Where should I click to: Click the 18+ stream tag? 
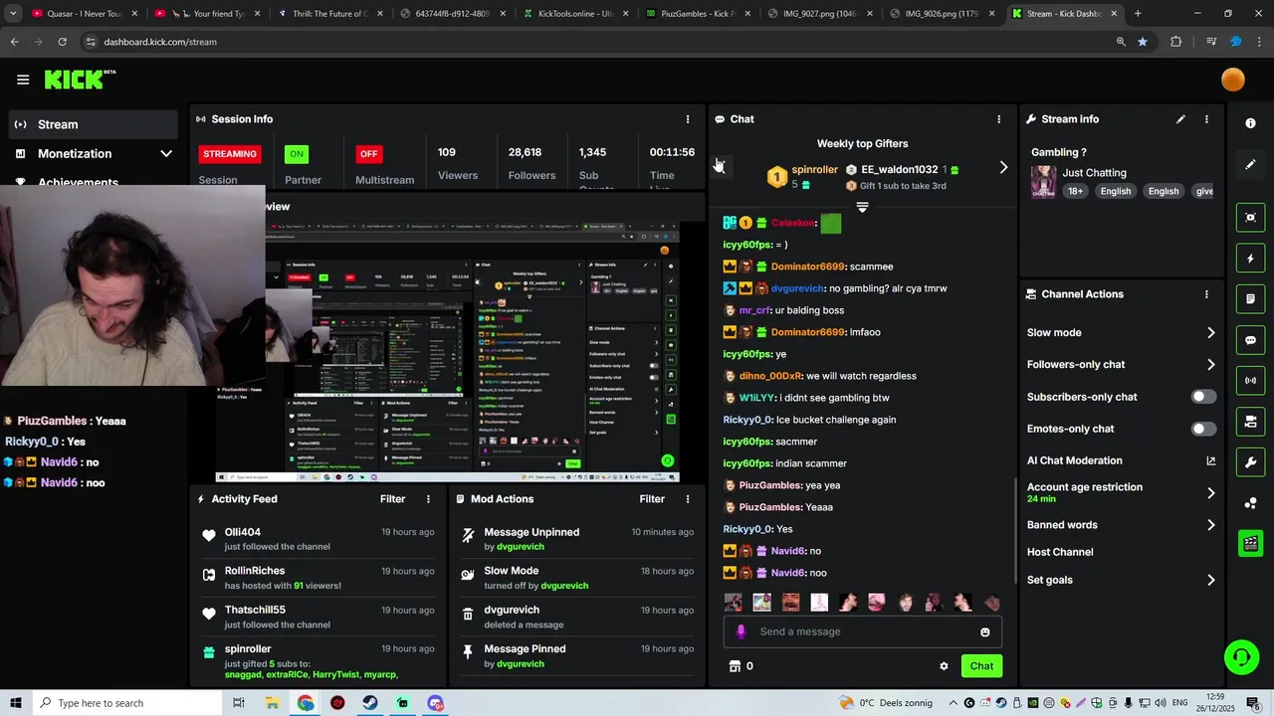click(1075, 191)
